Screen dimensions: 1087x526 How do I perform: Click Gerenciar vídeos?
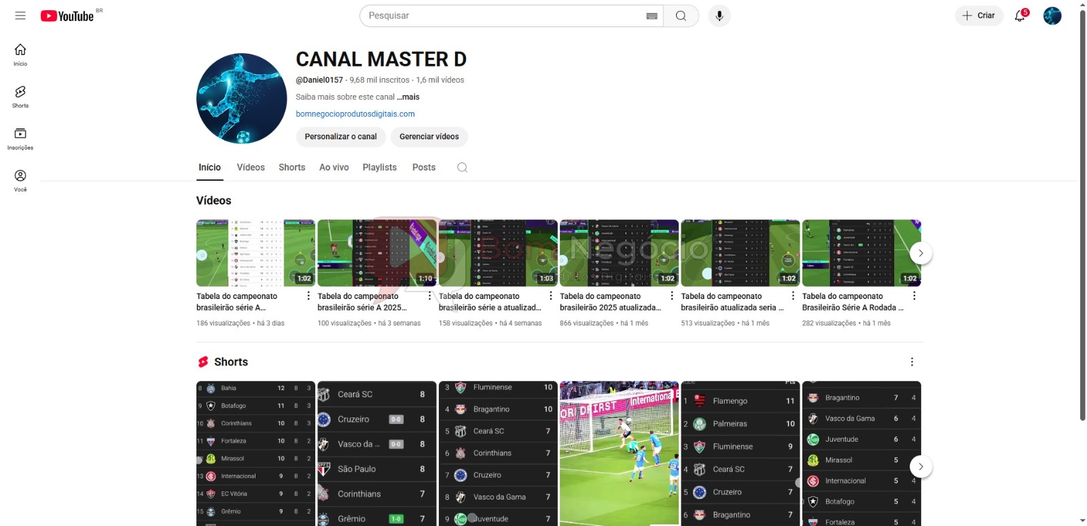(429, 137)
